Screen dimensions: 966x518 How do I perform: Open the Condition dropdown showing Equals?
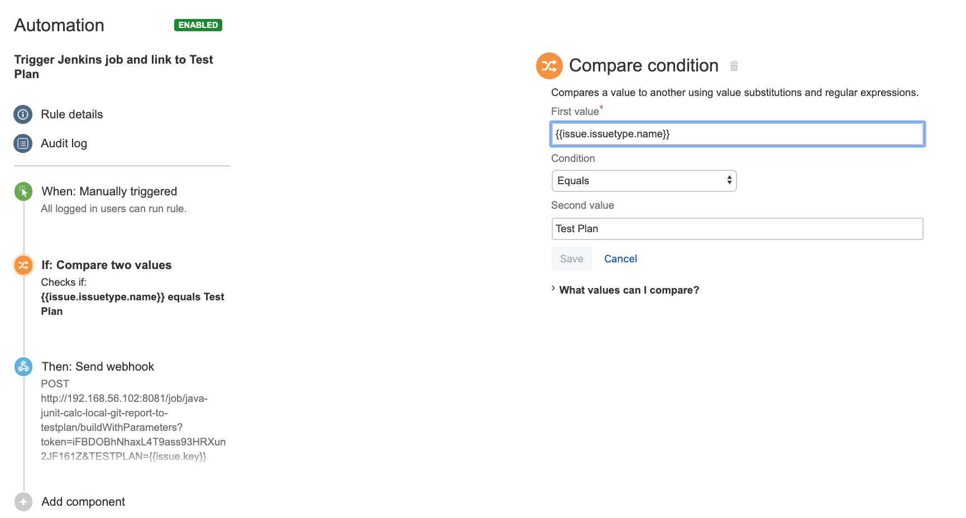[644, 181]
